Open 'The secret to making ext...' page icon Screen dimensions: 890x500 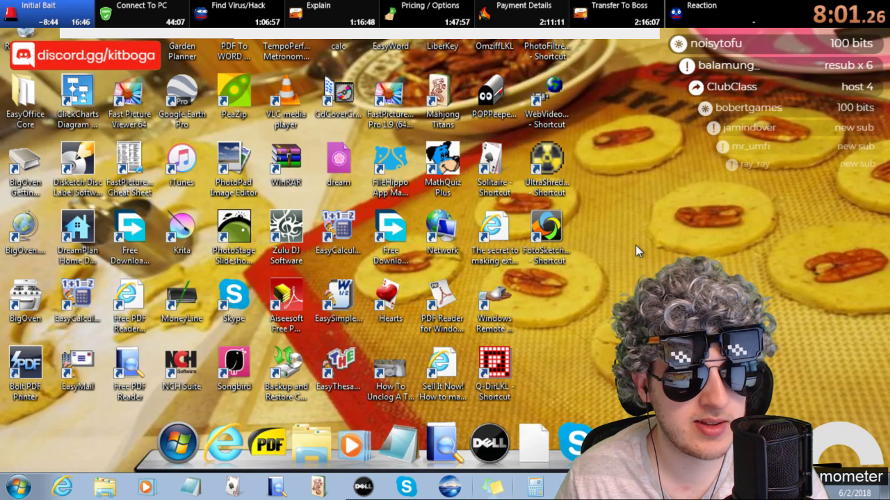pyautogui.click(x=494, y=227)
